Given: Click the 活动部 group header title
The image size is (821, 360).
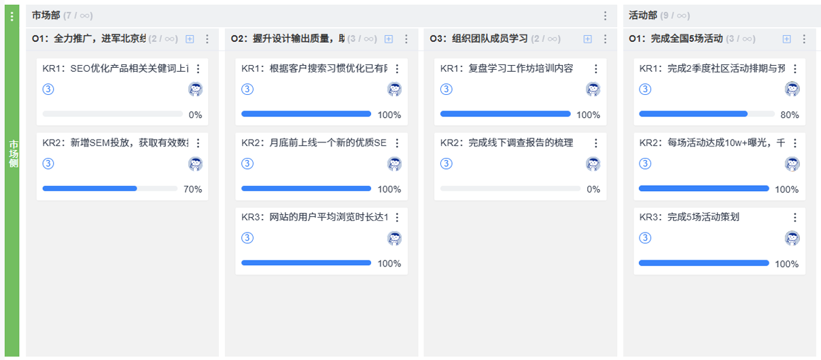Looking at the screenshot, I should click(x=642, y=16).
